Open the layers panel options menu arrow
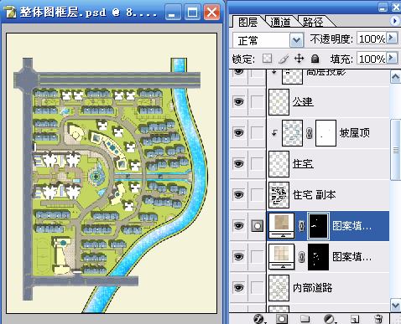Viewport: 401px width, 324px height. point(394,21)
